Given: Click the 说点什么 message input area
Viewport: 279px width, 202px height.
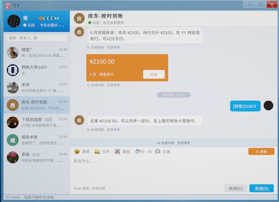Looking at the screenshot, I should [174, 170].
